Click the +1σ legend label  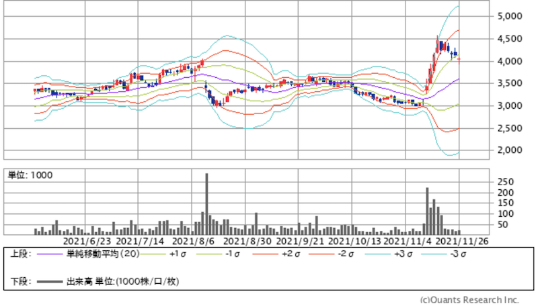pyautogui.click(x=178, y=254)
